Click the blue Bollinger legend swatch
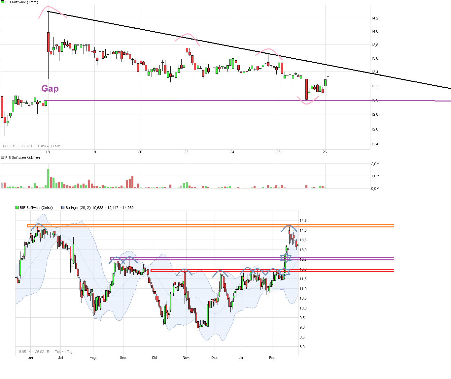 pos(63,208)
